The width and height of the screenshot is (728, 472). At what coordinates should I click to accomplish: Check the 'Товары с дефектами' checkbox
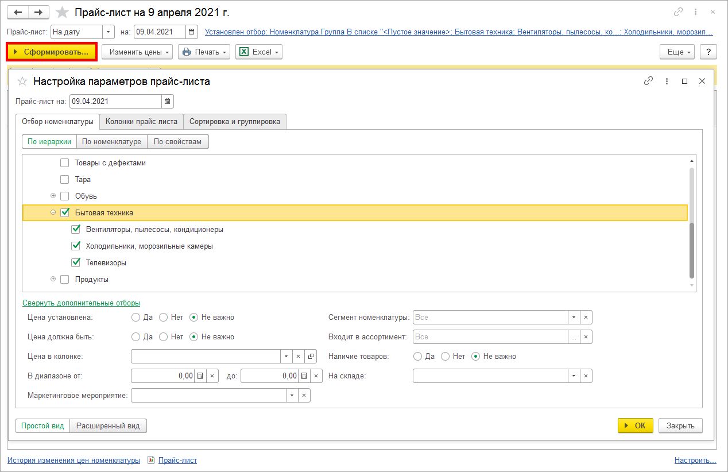tap(65, 163)
